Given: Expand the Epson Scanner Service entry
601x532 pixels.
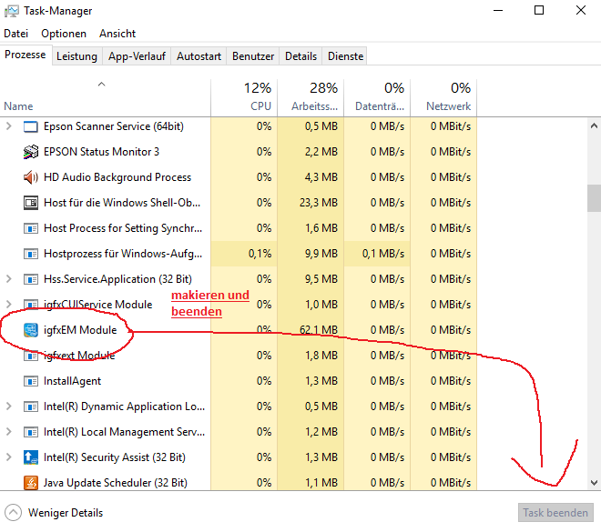Looking at the screenshot, I should [x=9, y=126].
